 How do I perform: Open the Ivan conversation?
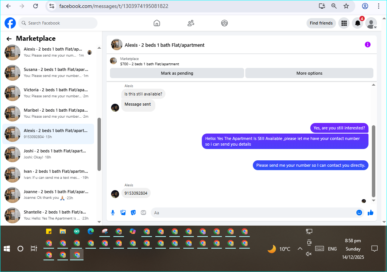coord(48,174)
